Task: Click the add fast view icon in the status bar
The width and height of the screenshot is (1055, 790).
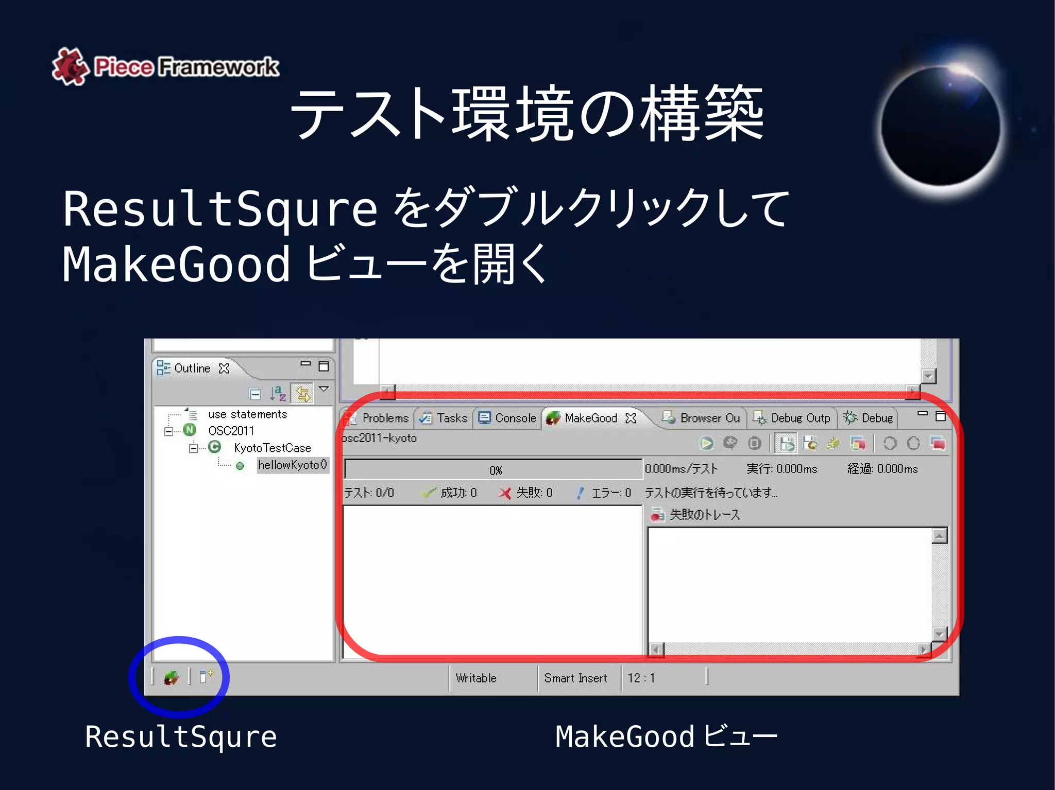Action: (206, 676)
